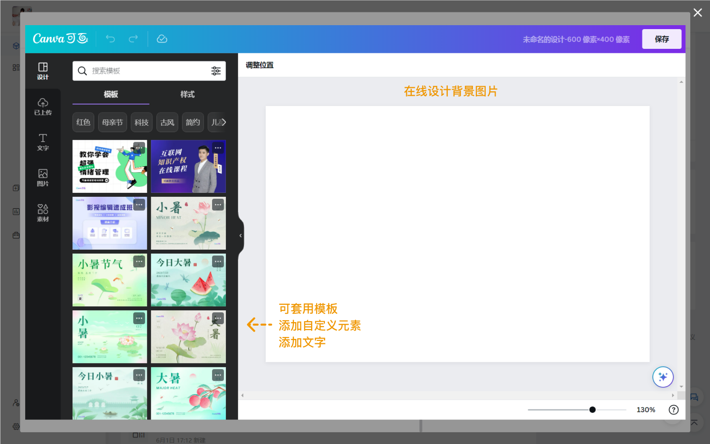Undo the last action

110,38
